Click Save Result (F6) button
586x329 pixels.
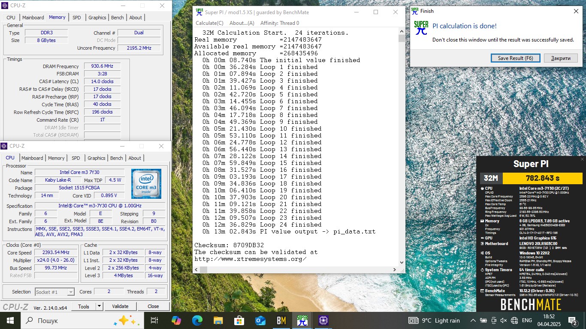click(516, 58)
